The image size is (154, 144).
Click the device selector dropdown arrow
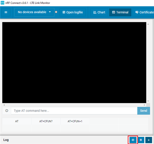coord(50,12)
